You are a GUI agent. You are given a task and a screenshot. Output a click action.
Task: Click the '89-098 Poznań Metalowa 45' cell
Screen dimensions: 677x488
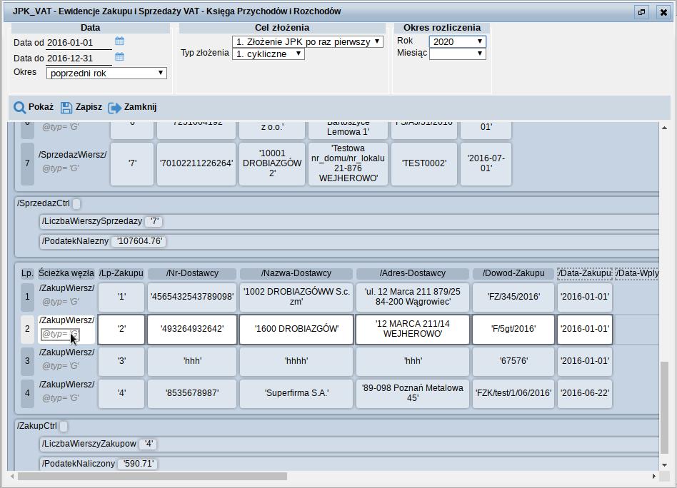pyautogui.click(x=412, y=393)
